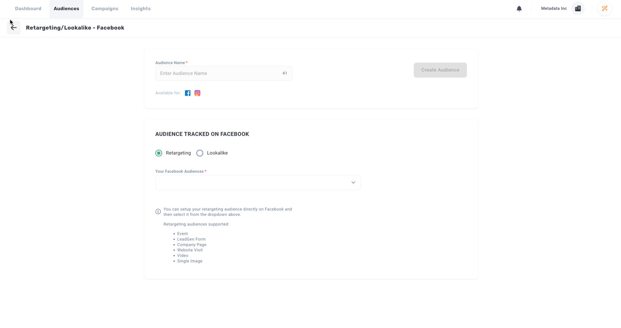This screenshot has height=328, width=621.
Task: Click the info icon beside the retargeting note
Action: coord(158,212)
